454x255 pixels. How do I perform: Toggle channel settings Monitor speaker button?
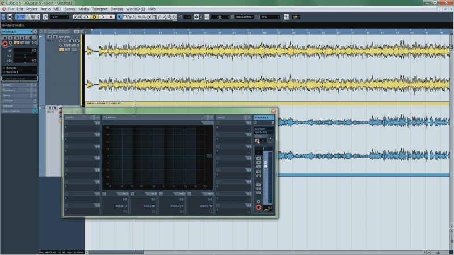[258, 202]
